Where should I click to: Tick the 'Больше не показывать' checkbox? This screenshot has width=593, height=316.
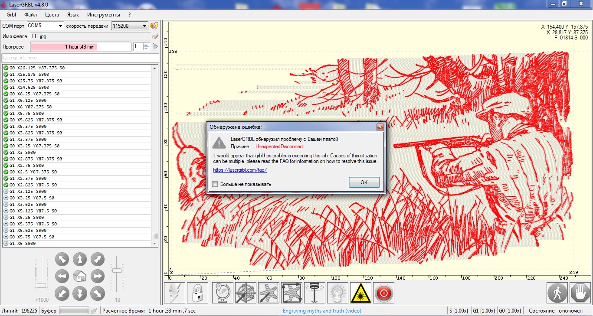[215, 184]
